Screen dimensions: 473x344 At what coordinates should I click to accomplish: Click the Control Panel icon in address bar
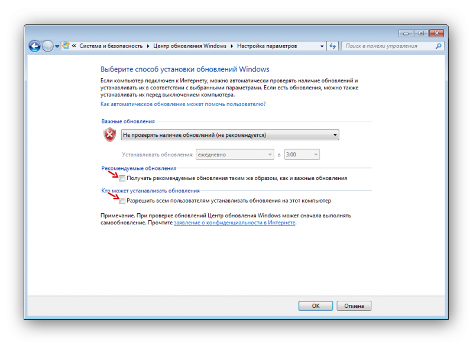click(66, 46)
